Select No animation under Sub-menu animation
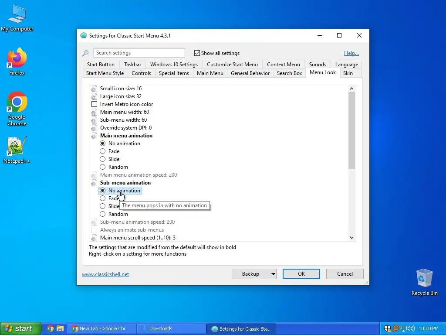This screenshot has height=335, width=446. point(103,191)
